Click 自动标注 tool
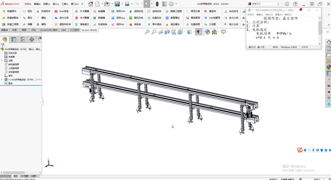Viewport: 331px width, 180px height. pos(231,11)
